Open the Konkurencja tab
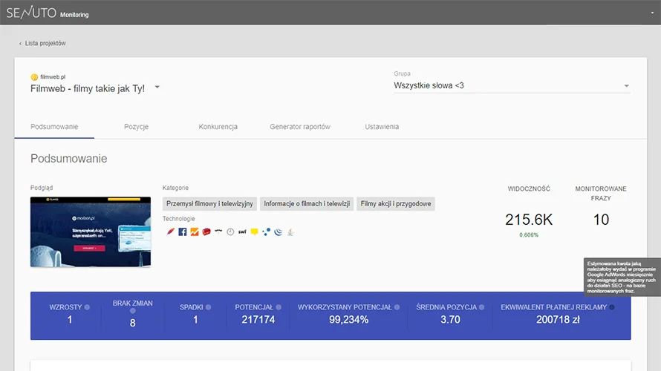Image resolution: width=661 pixels, height=371 pixels. tap(218, 127)
